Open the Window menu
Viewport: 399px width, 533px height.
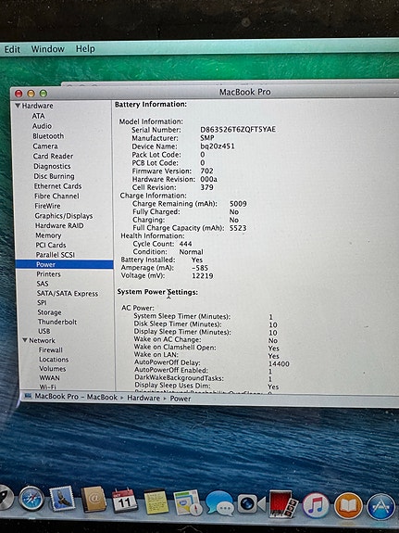coord(48,49)
